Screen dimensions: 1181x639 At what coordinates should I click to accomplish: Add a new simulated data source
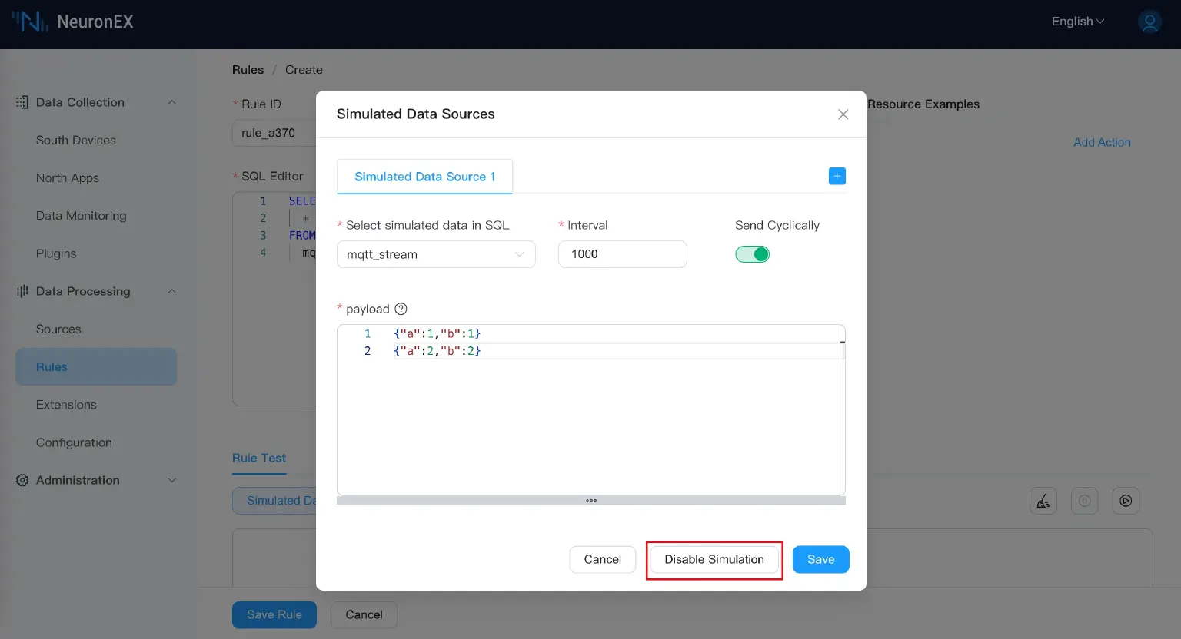point(837,176)
